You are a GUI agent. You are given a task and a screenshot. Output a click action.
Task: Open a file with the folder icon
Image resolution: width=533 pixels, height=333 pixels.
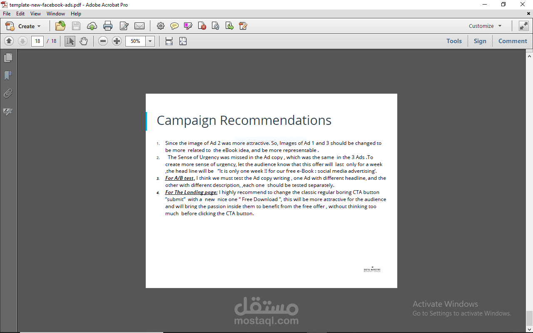60,26
